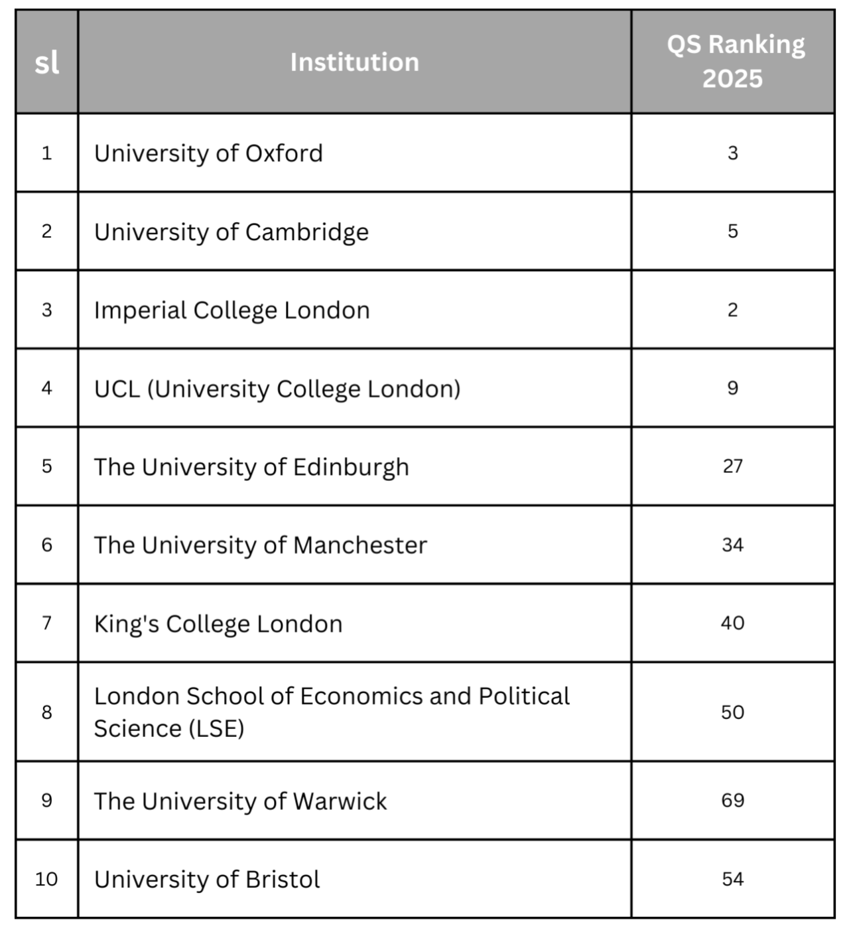Select the University of Oxford cell

[x=208, y=153]
